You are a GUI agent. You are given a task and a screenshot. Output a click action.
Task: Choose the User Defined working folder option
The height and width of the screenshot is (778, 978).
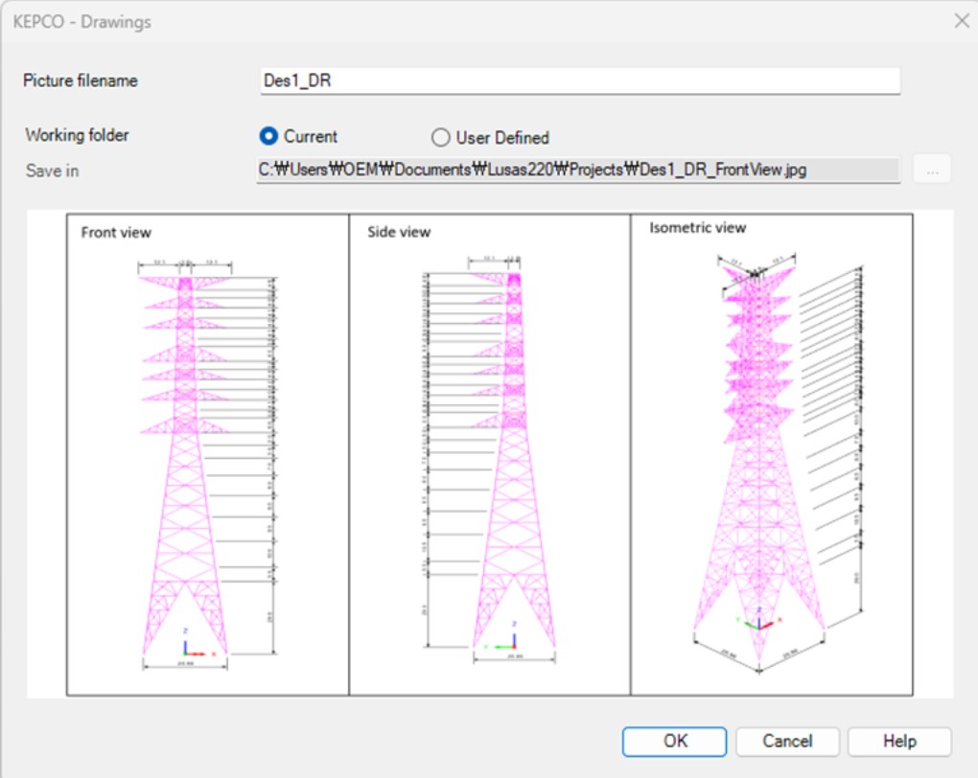pos(441,138)
